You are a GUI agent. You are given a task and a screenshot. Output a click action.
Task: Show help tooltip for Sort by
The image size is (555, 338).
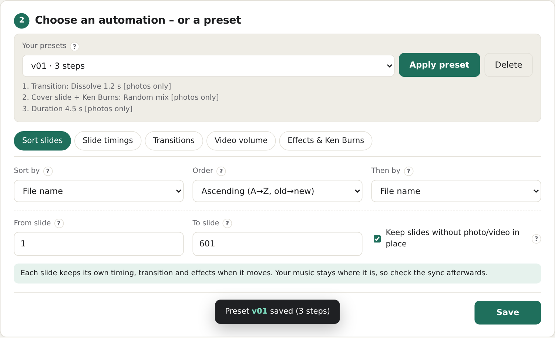click(x=48, y=171)
